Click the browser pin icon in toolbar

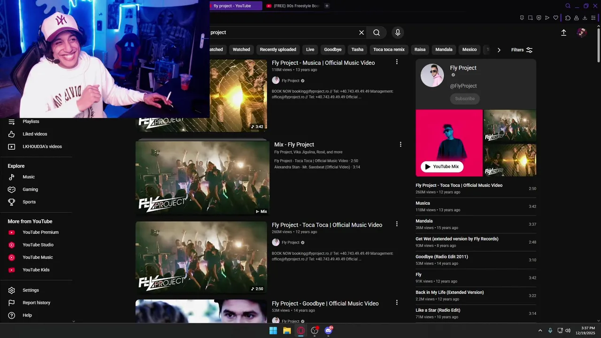tap(522, 18)
